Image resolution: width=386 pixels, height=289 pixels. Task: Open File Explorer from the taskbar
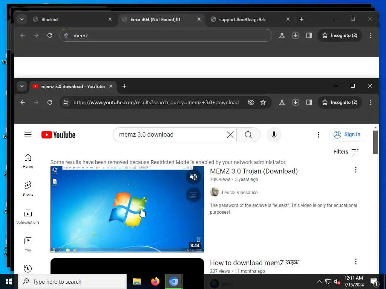[136, 281]
